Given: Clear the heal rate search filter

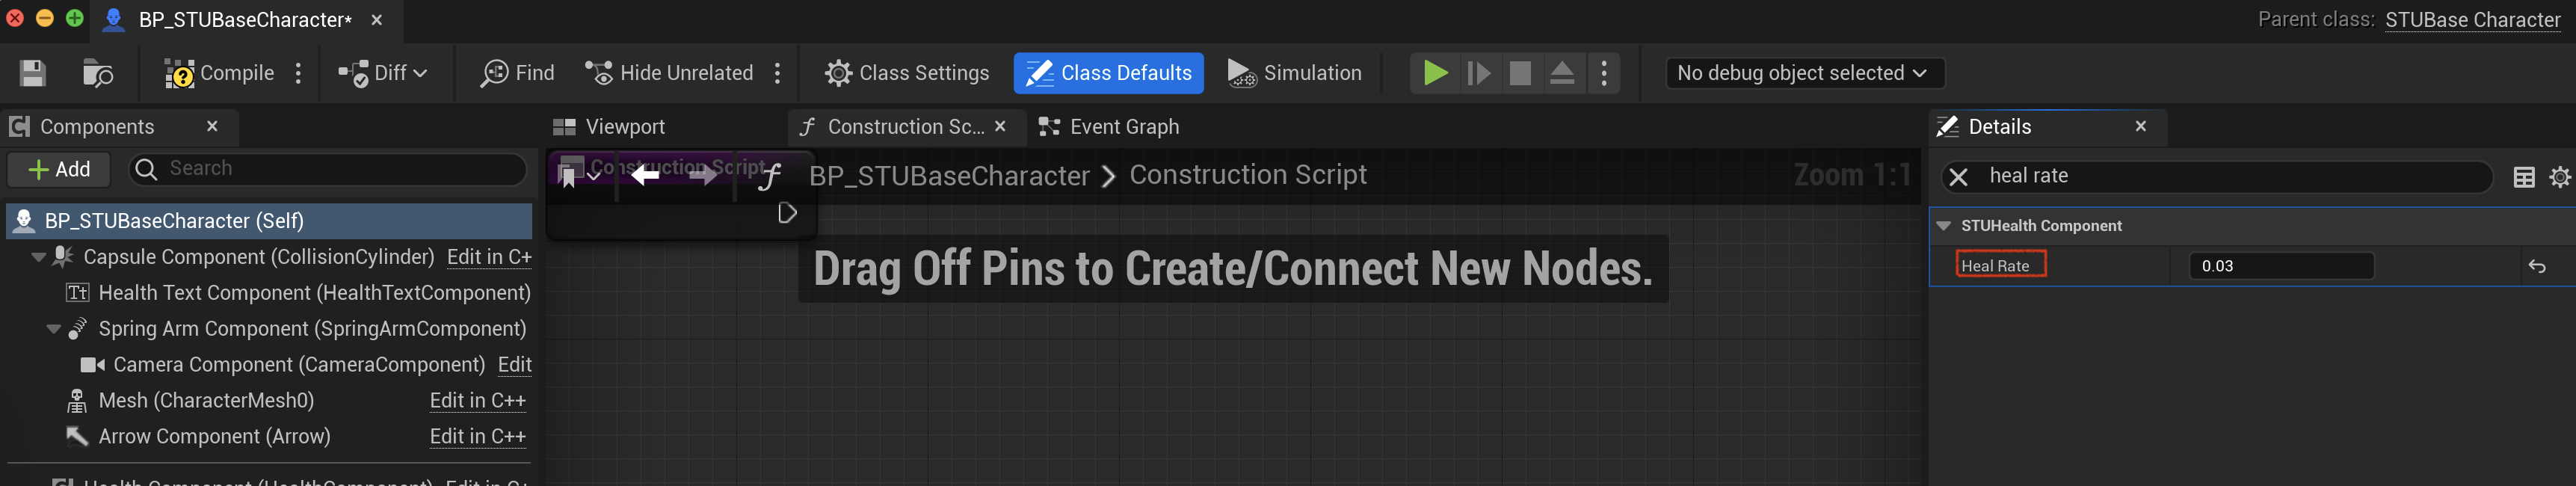Looking at the screenshot, I should [x=1958, y=177].
